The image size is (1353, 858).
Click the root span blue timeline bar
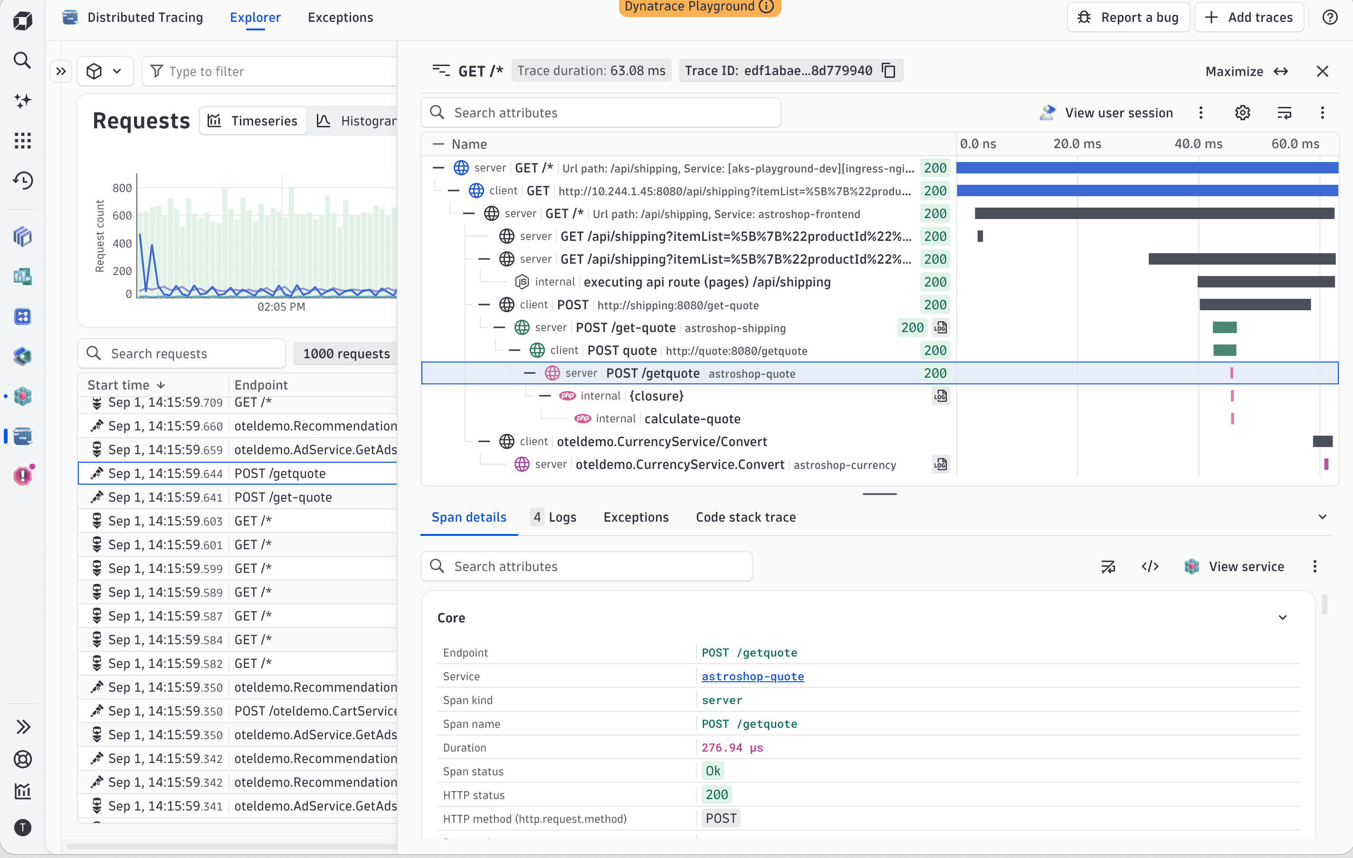(1147, 168)
